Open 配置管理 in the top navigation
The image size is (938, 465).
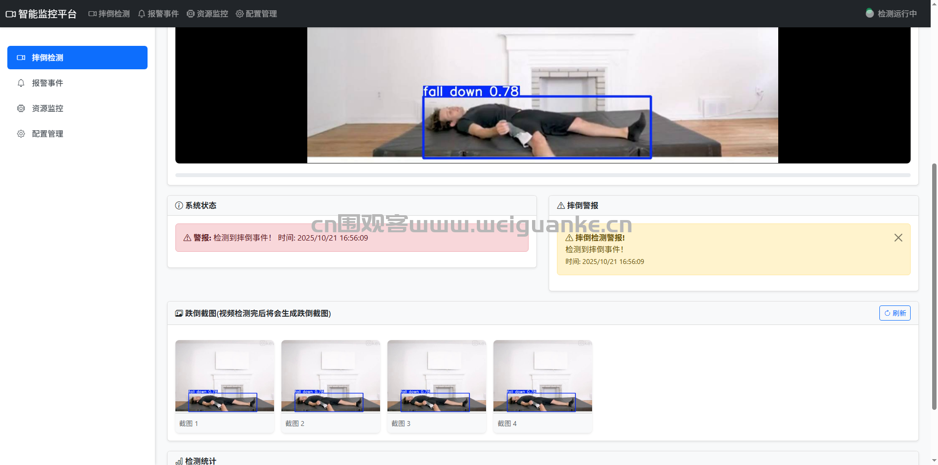[256, 14]
